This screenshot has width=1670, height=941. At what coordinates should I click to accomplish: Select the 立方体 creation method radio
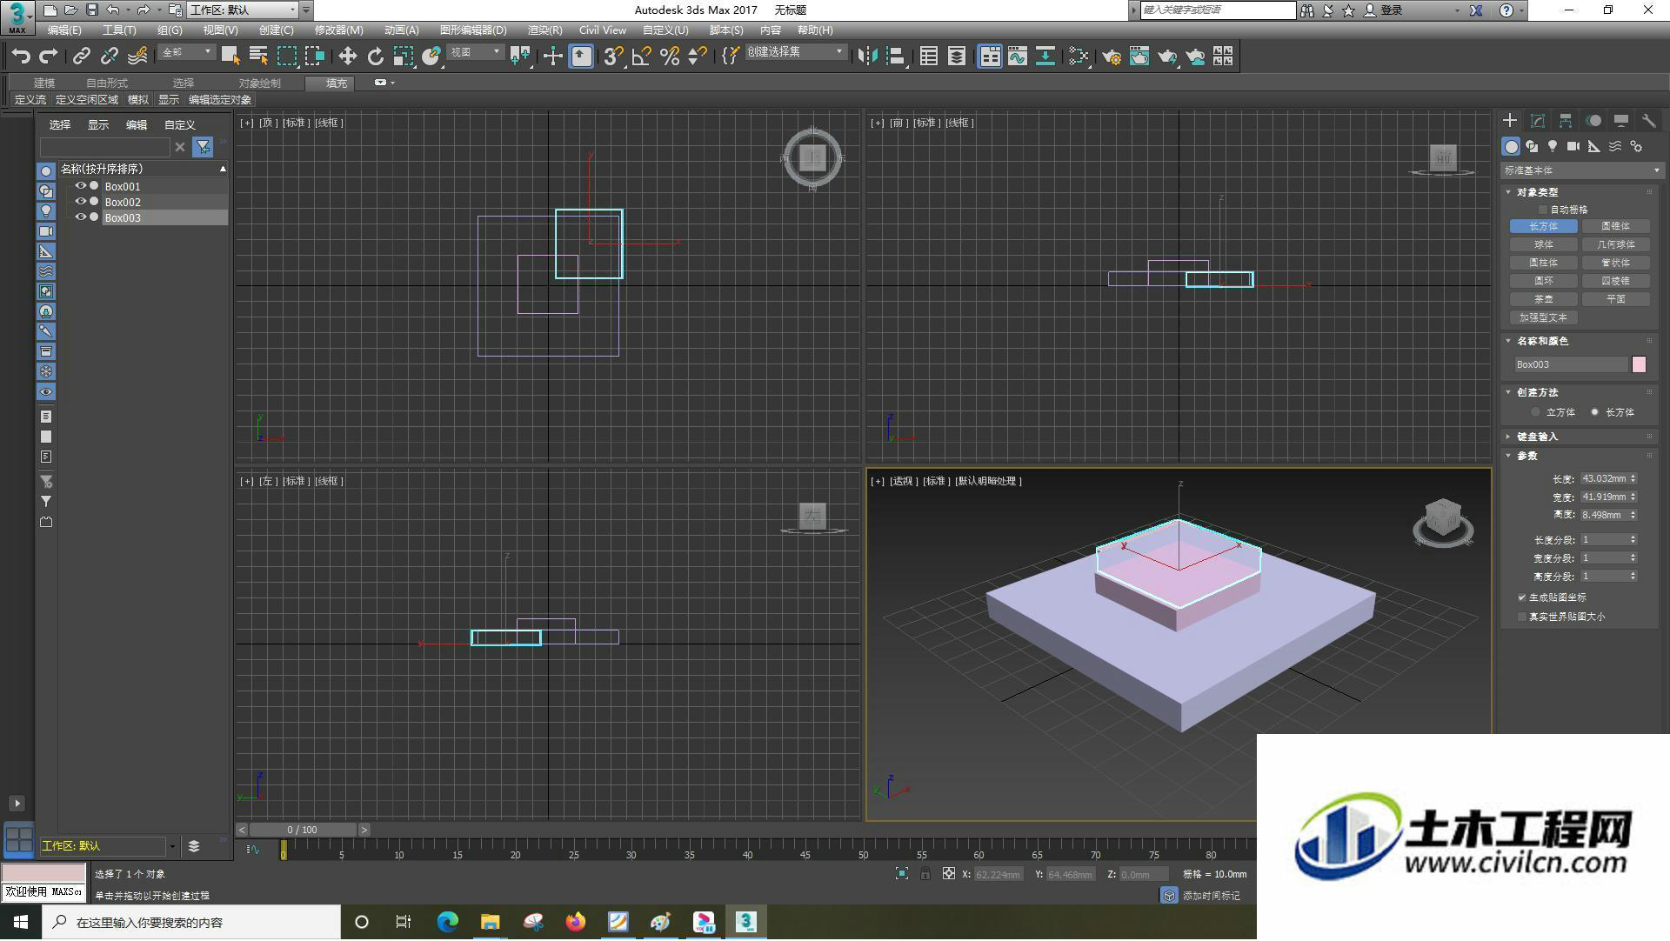coord(1536,412)
